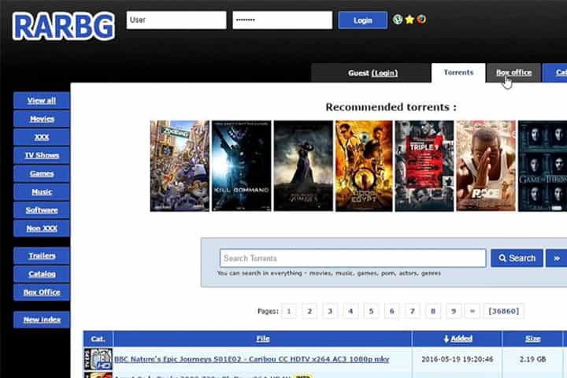Click the Firefox icon in the header
This screenshot has width=567, height=378.
(421, 19)
